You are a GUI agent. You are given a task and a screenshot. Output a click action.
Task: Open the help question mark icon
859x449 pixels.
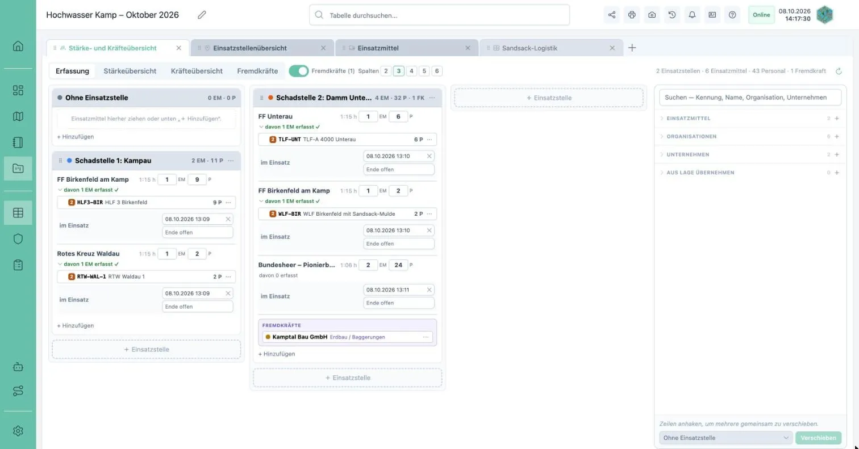click(732, 15)
